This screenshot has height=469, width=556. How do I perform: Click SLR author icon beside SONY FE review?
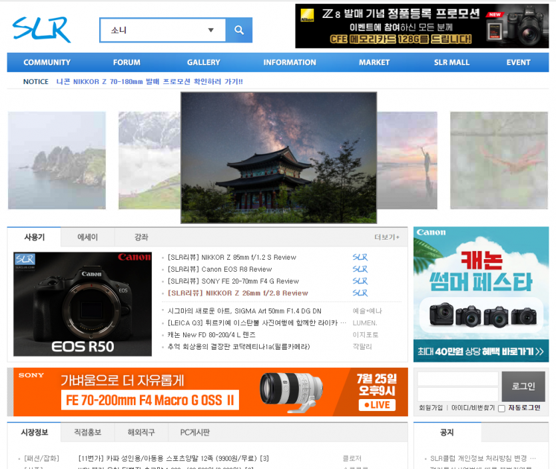[360, 281]
